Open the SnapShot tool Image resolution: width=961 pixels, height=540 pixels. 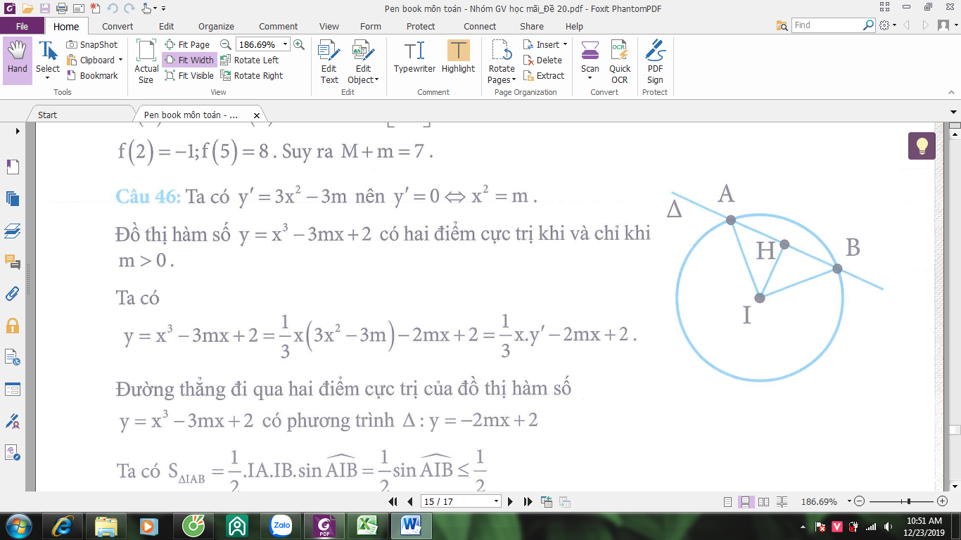(92, 44)
